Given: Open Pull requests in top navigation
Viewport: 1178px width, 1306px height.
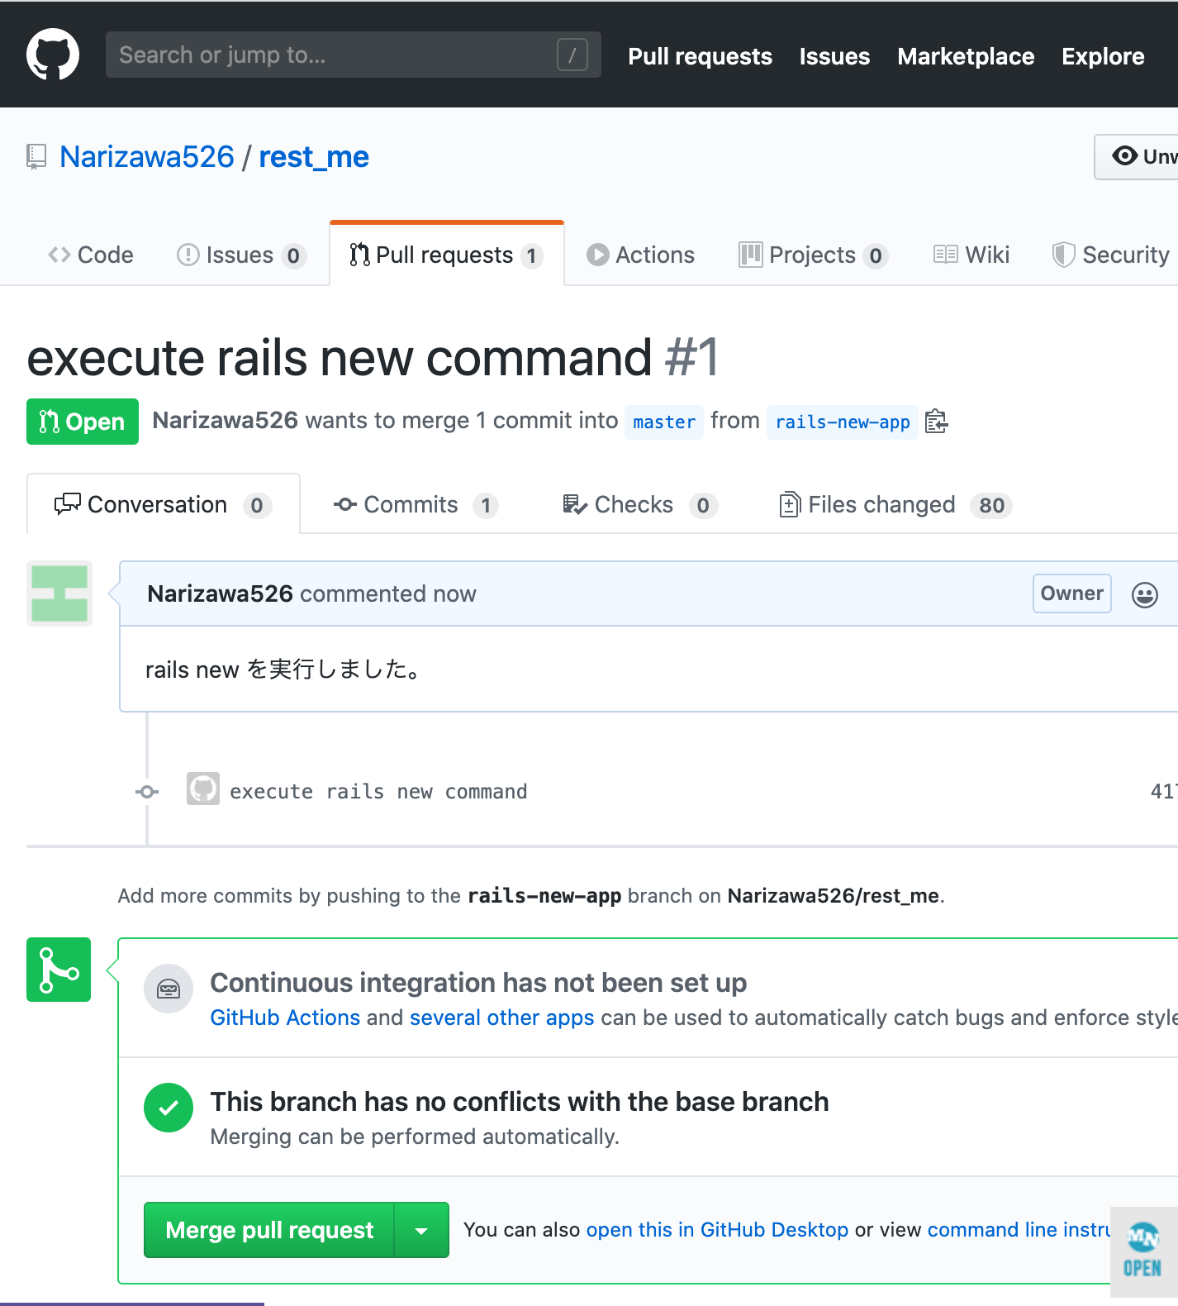Looking at the screenshot, I should click(700, 56).
